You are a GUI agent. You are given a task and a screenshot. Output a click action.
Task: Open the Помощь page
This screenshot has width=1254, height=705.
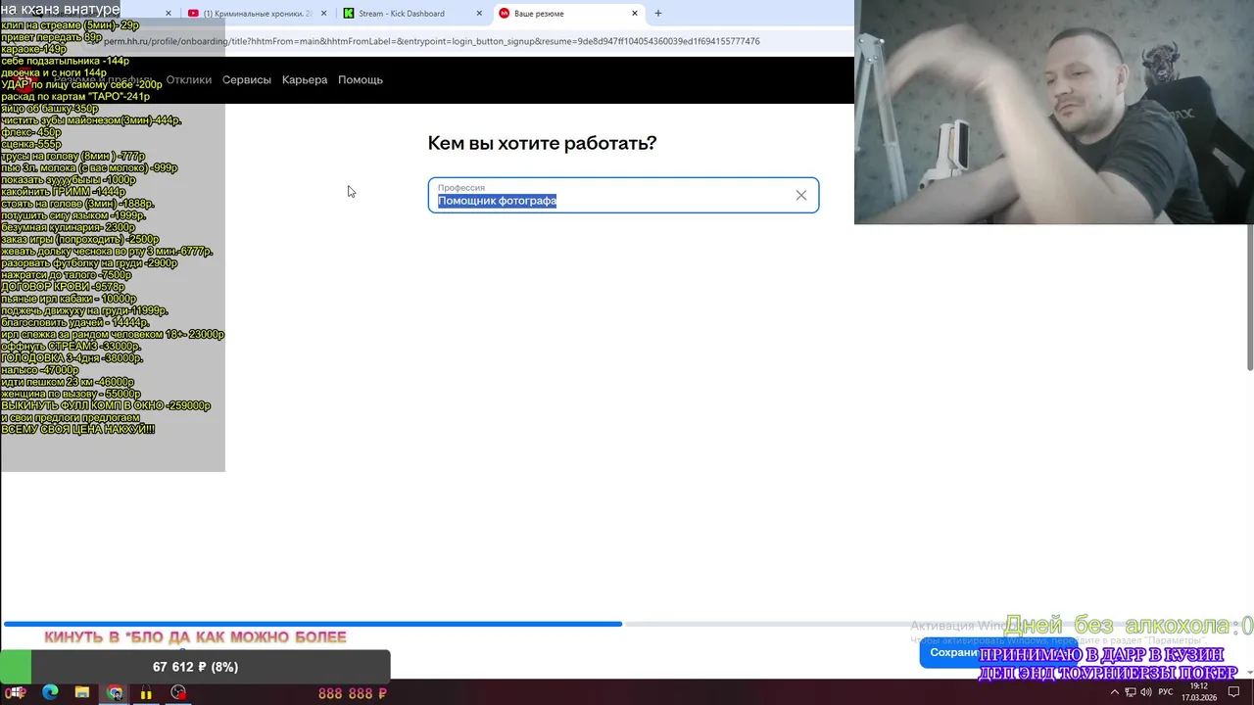[x=361, y=79]
